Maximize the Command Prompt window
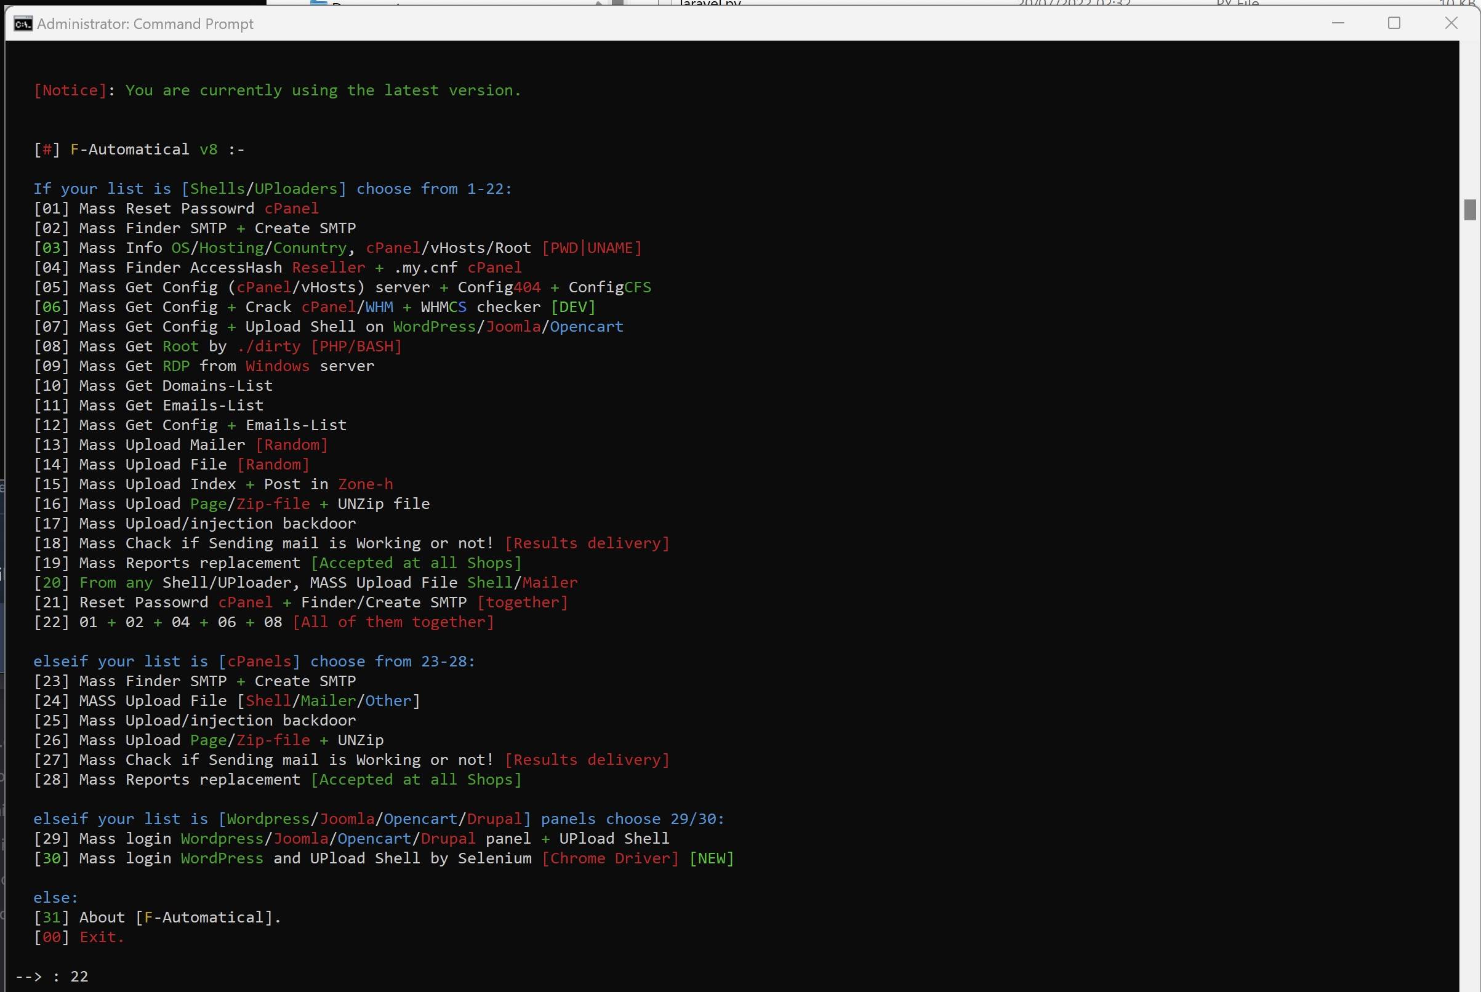 click(x=1394, y=23)
